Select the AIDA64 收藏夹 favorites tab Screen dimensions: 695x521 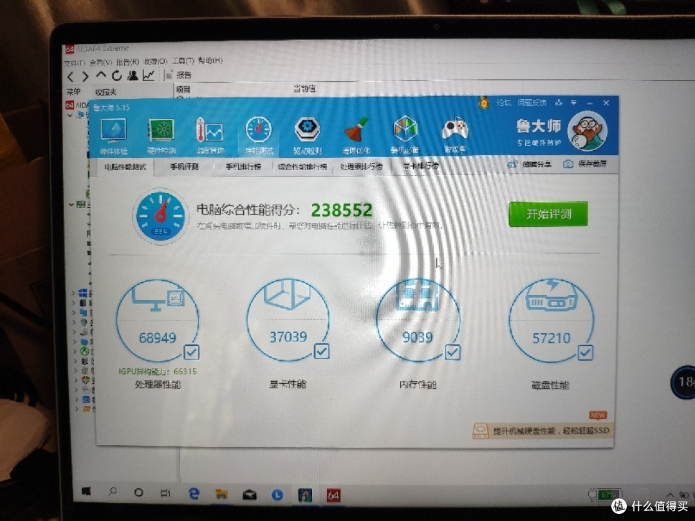(106, 92)
